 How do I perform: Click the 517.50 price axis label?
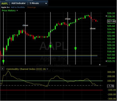tap(111, 55)
